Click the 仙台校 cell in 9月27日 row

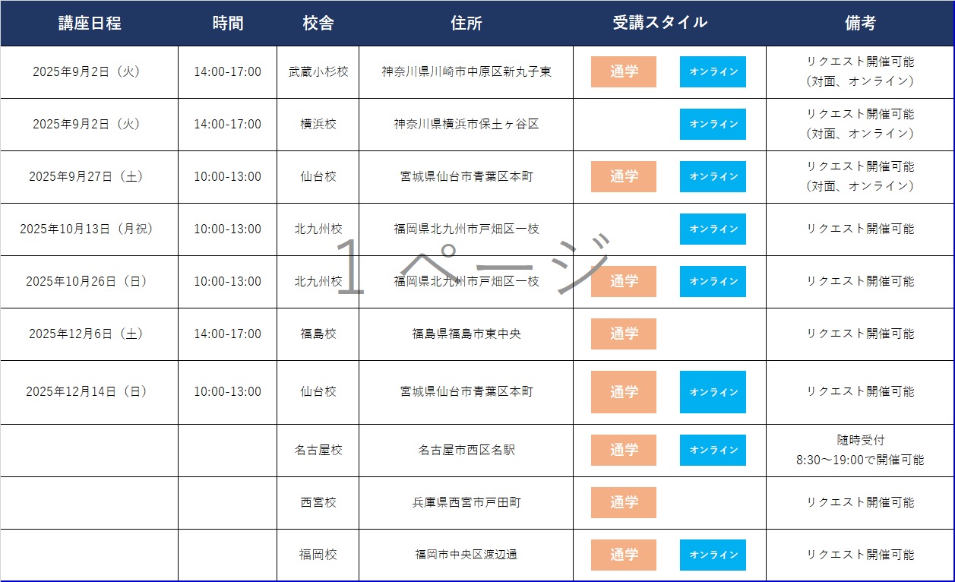click(x=318, y=177)
